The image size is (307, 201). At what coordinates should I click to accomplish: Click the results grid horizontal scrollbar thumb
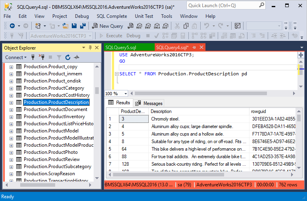click(169, 174)
